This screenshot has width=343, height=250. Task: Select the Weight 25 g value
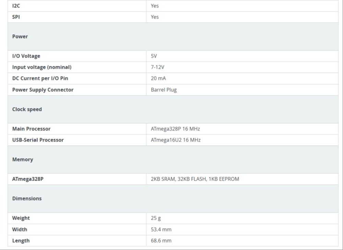pyautogui.click(x=156, y=218)
